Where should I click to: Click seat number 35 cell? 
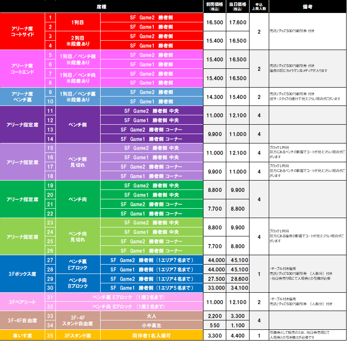[x=50, y=335]
